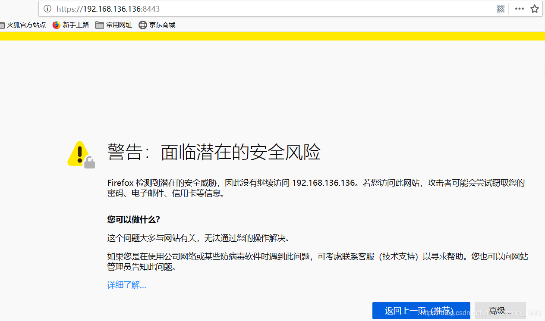Click the QR code page action icon
The height and width of the screenshot is (321, 545).
coord(500,8)
